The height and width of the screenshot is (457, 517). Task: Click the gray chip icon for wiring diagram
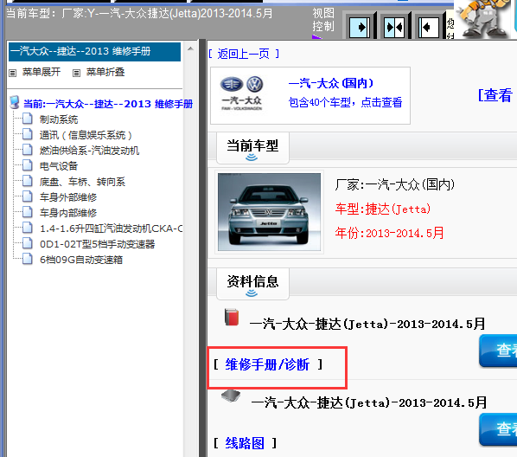pos(231,396)
